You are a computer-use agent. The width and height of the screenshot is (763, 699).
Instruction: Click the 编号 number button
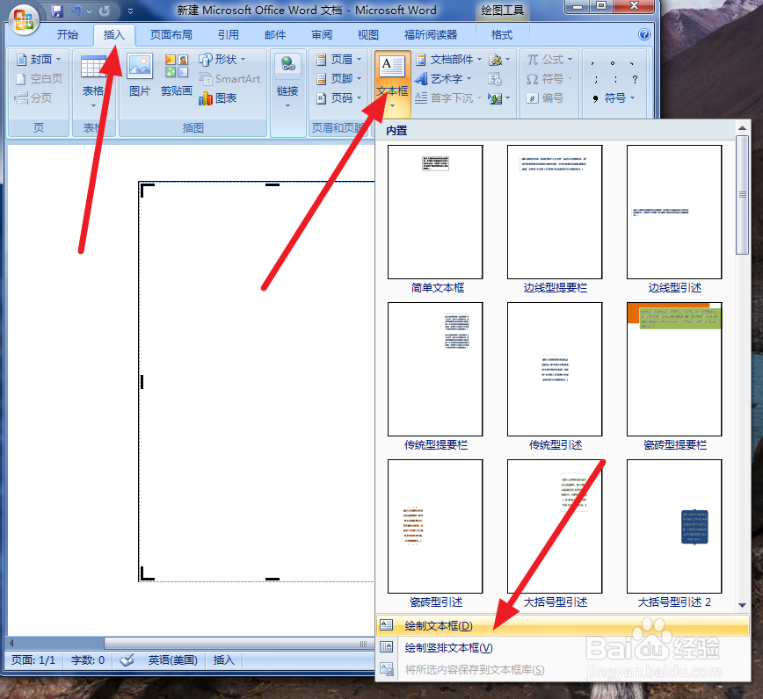(x=545, y=98)
